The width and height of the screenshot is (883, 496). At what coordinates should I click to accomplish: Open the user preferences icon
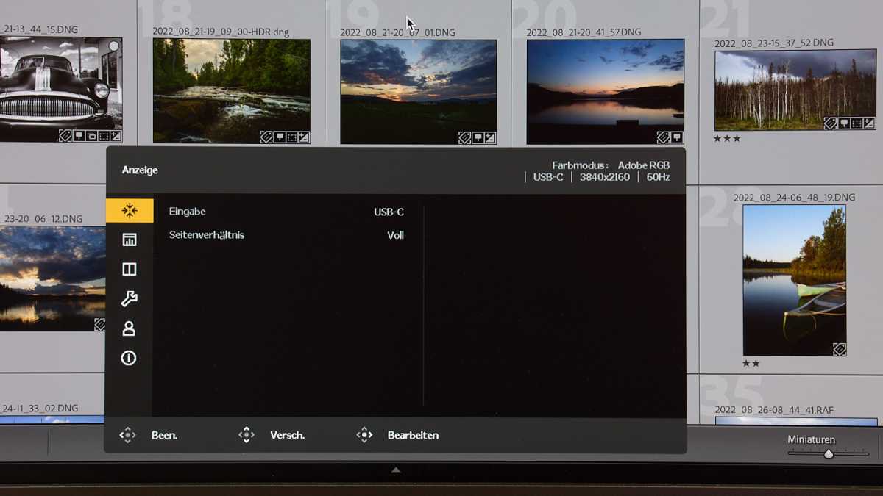130,328
